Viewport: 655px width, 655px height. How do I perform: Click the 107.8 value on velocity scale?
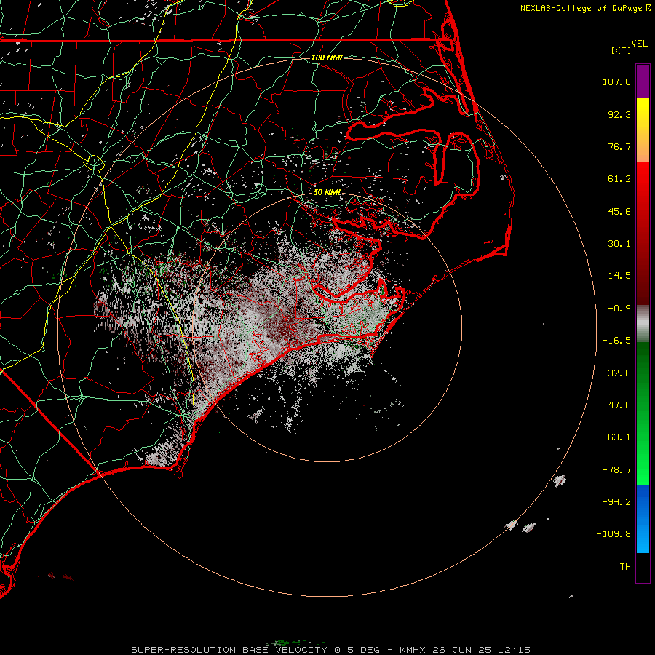point(616,82)
